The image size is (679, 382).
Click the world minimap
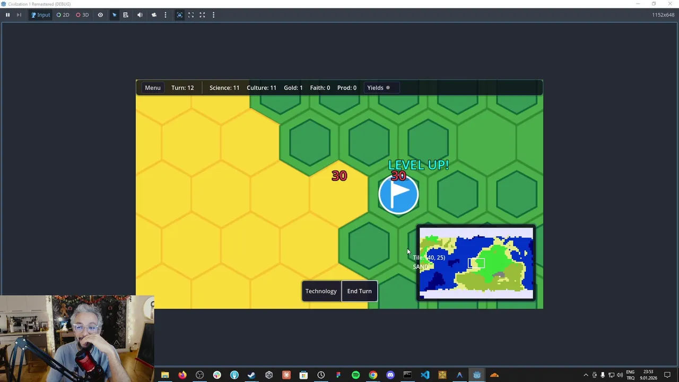(476, 263)
